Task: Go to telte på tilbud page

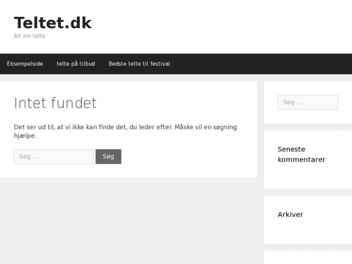Action: [x=76, y=64]
